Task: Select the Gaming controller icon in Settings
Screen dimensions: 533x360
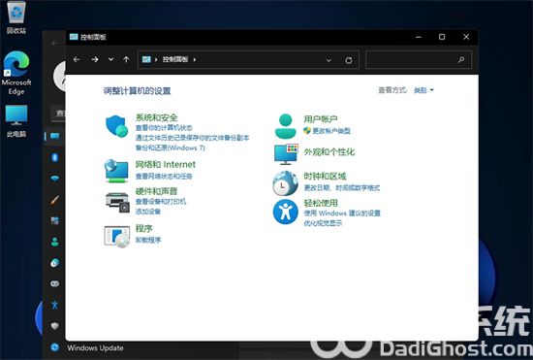Action: coord(54,283)
